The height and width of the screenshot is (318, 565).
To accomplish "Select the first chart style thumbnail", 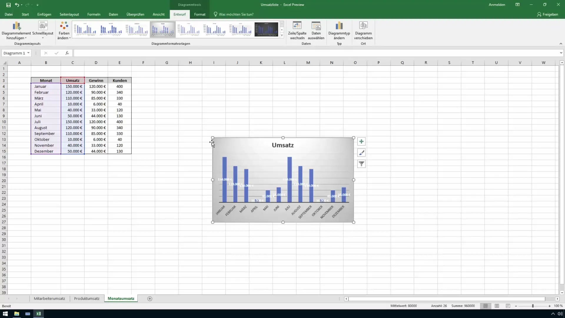I will (85, 29).
